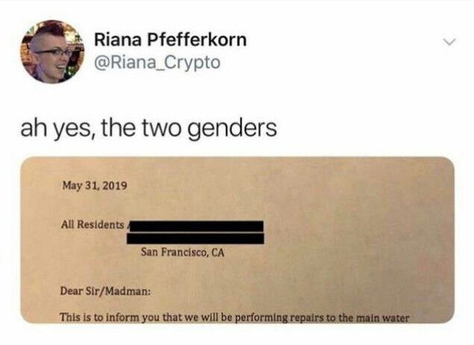Expand the tweet options chevron

[x=449, y=42]
